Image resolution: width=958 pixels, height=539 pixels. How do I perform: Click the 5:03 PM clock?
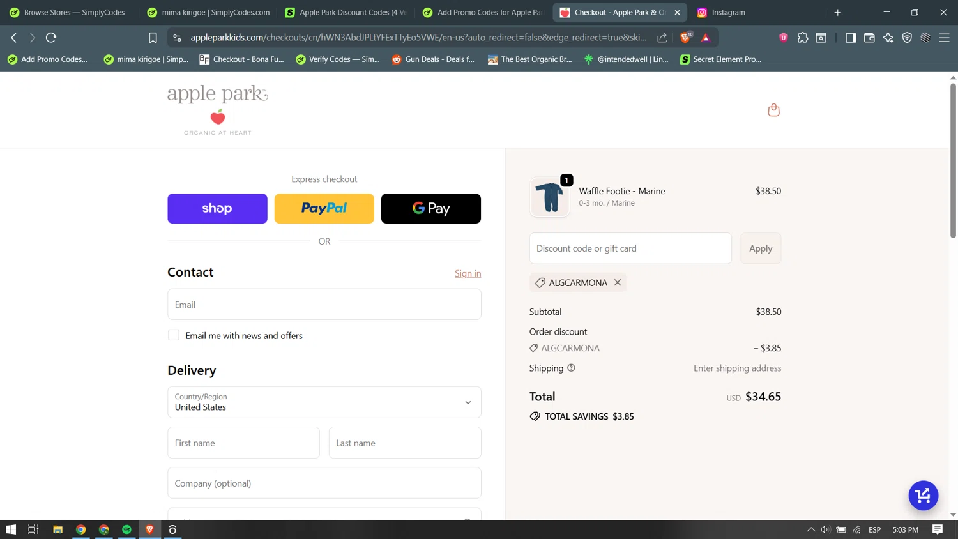pos(905,529)
